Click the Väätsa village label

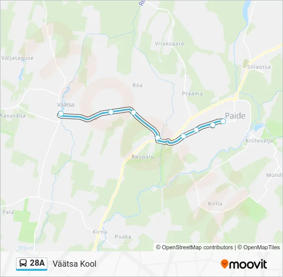tap(65, 105)
